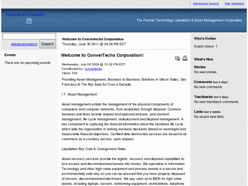This screenshot has height=186, width=248.
Task: Open the convertechs contributor profile link
Action: pos(93,69)
